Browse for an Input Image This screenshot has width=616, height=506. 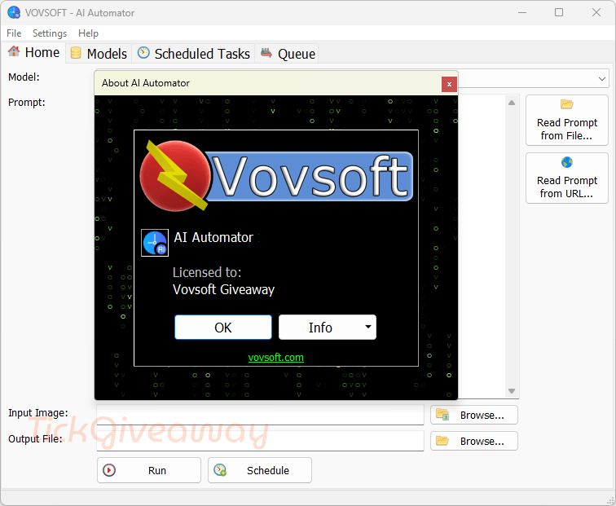[x=474, y=415]
